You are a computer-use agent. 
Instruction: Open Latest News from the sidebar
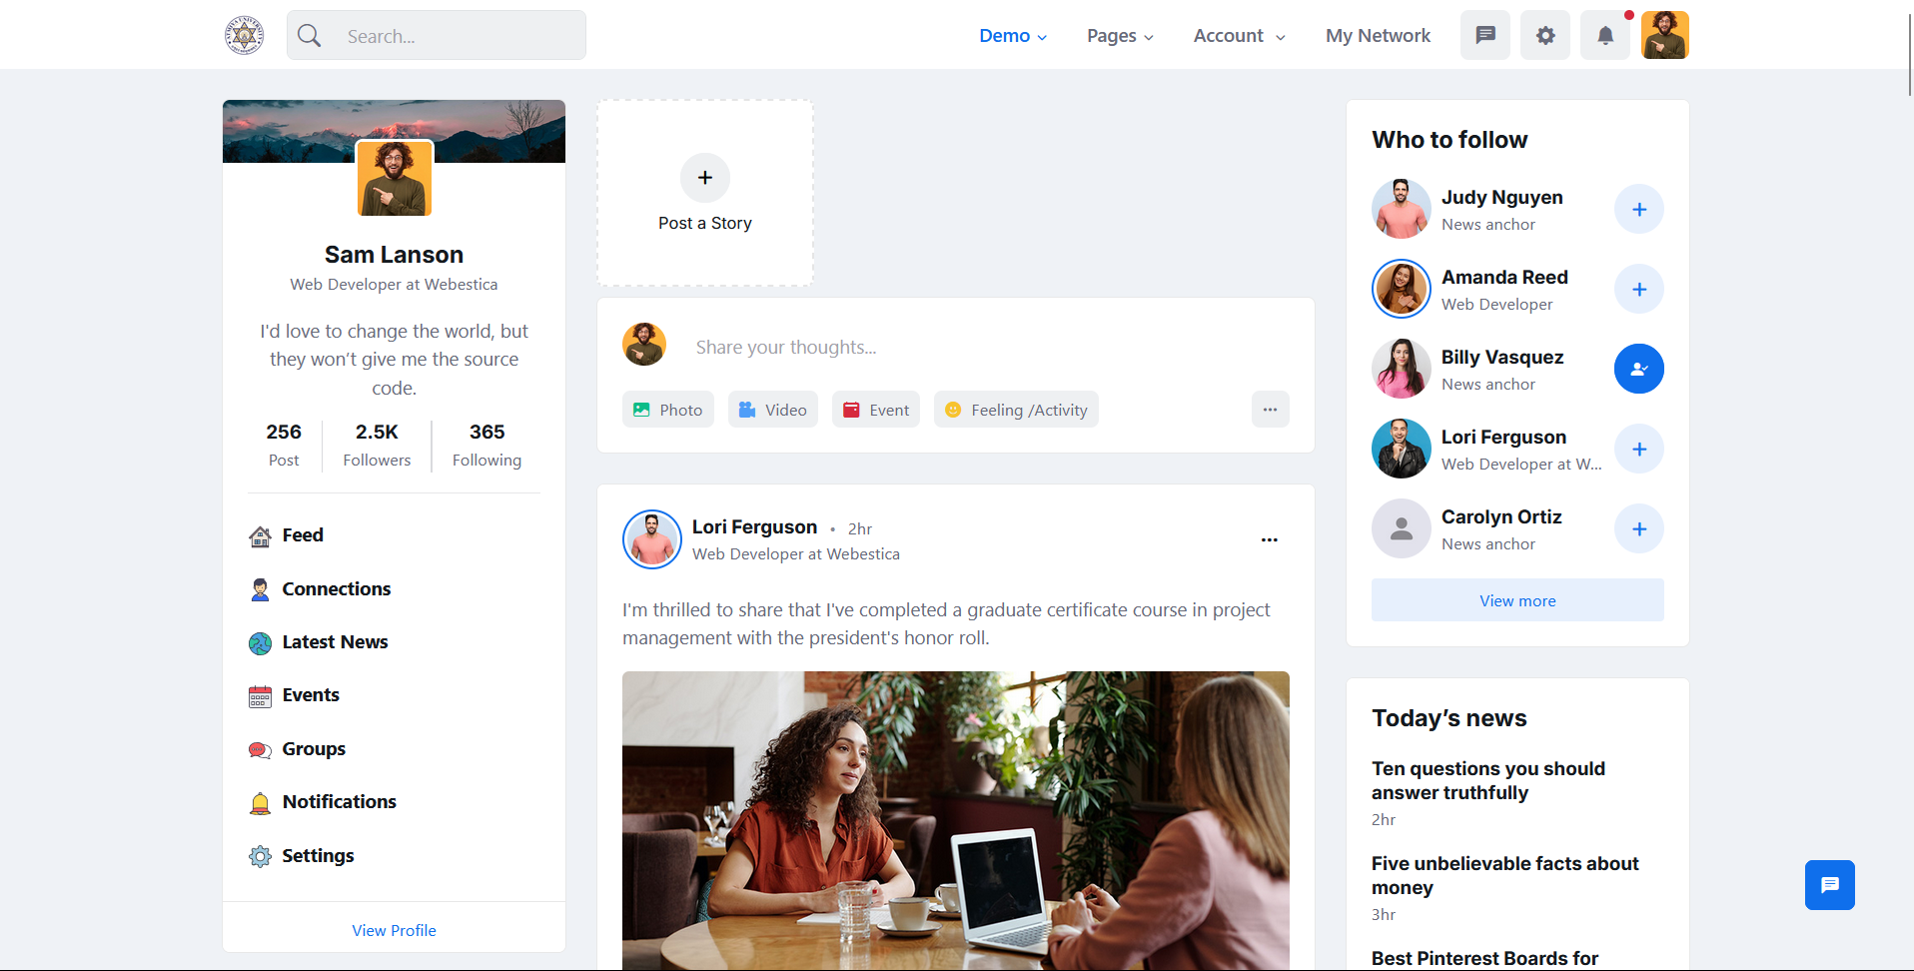pos(335,641)
